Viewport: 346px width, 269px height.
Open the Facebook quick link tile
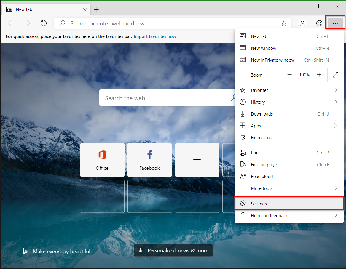pyautogui.click(x=150, y=160)
